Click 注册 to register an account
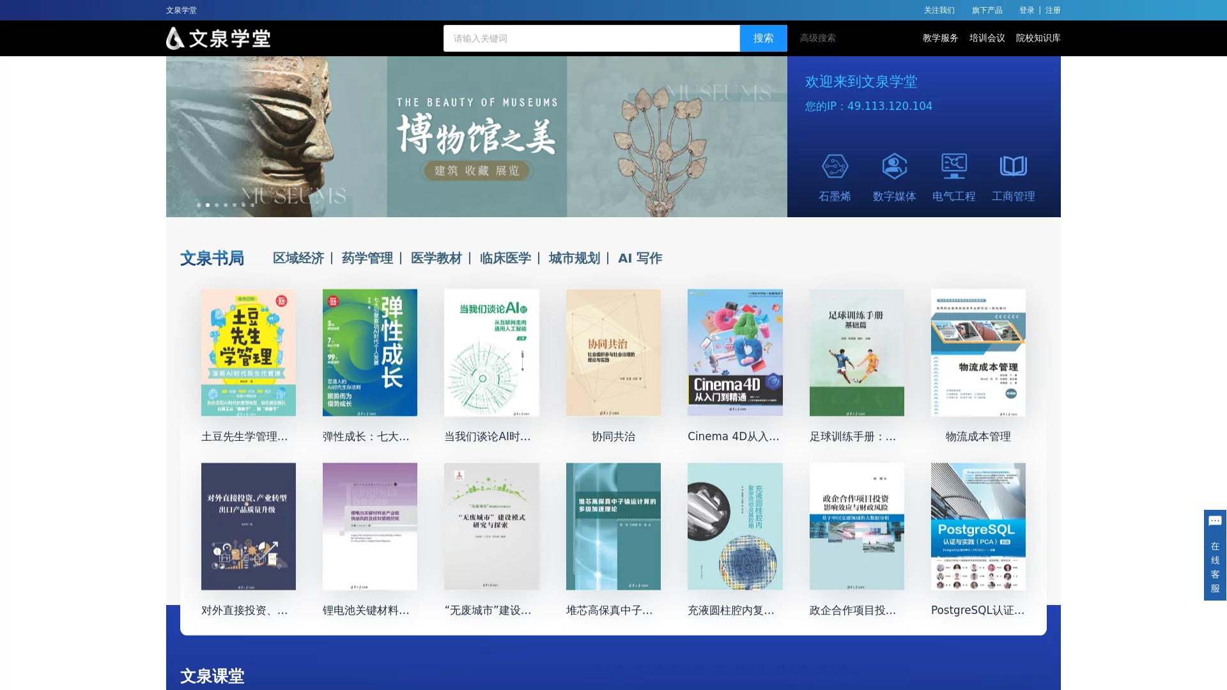The image size is (1227, 690). [x=1053, y=10]
